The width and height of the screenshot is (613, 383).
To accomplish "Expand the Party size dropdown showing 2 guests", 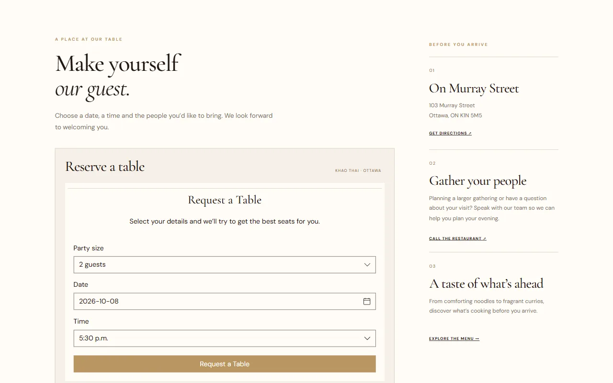I will pos(225,265).
